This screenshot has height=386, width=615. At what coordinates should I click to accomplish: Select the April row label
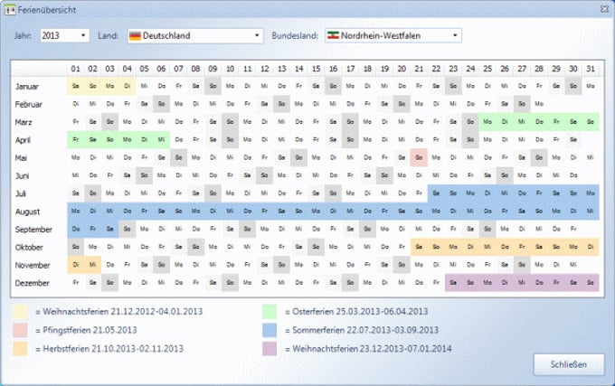(23, 140)
